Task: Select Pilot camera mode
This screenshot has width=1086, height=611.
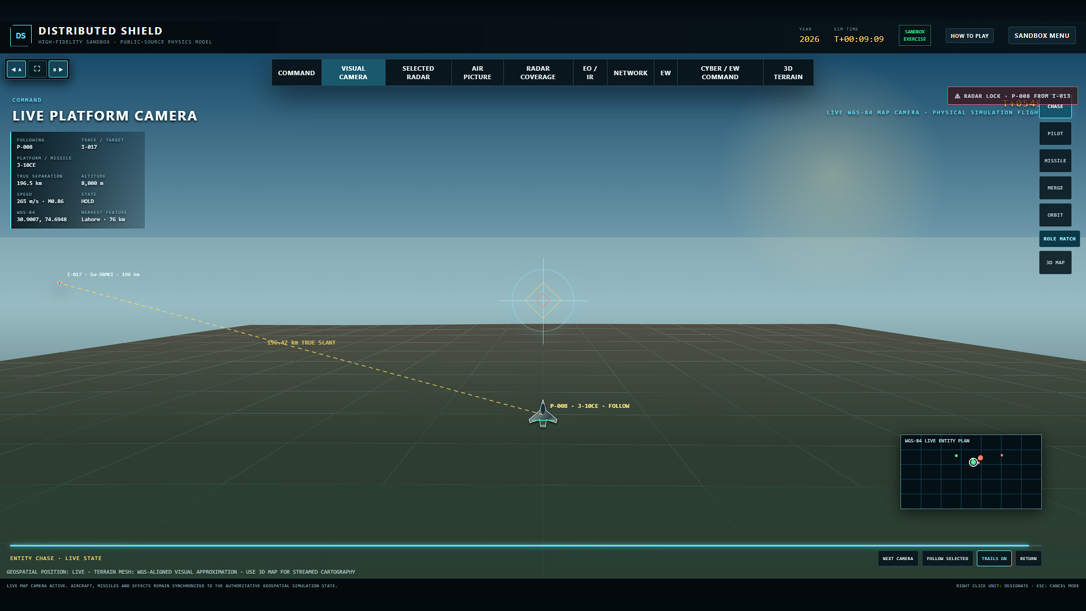Action: [x=1055, y=134]
